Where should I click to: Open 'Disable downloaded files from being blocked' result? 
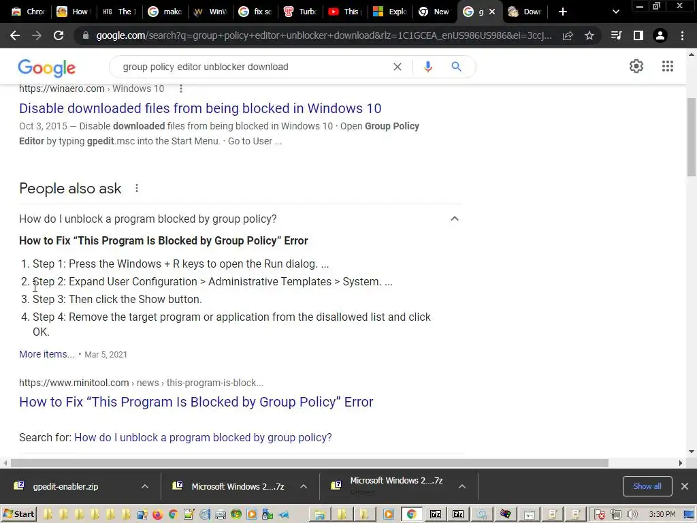tap(200, 108)
